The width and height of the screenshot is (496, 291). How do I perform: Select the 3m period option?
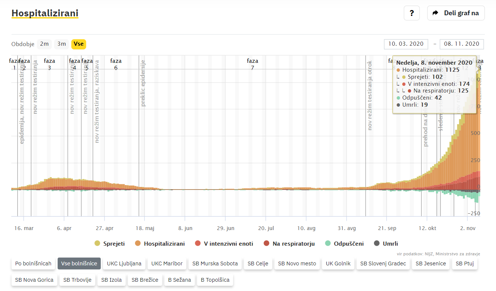coord(61,44)
